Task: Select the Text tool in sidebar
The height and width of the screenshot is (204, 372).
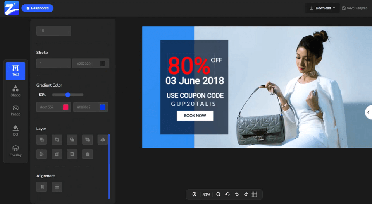Action: coord(15,71)
